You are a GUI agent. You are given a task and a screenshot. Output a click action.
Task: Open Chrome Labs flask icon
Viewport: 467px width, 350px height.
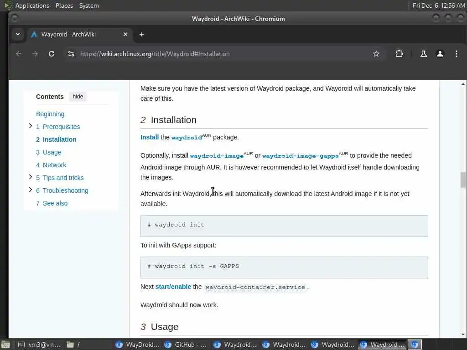click(423, 54)
